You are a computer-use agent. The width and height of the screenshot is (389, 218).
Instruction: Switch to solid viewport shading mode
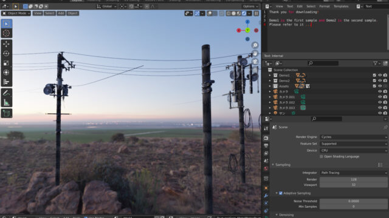[x=233, y=13]
